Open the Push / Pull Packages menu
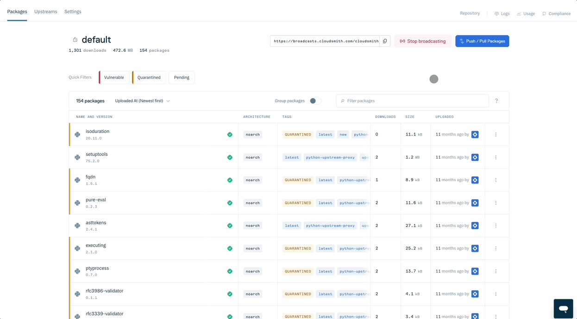577x319 pixels. (x=482, y=41)
